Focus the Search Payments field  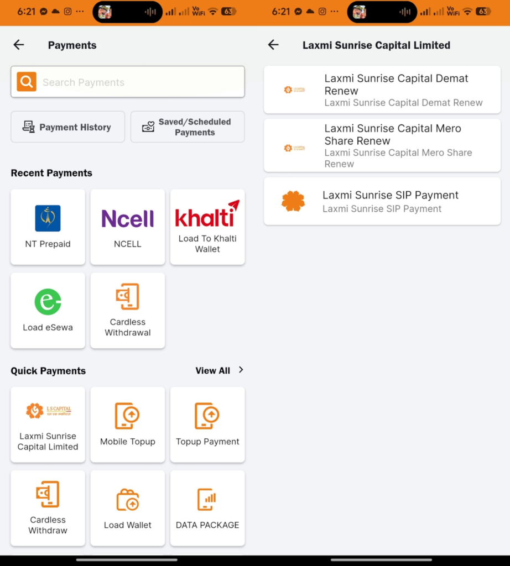pyautogui.click(x=127, y=82)
